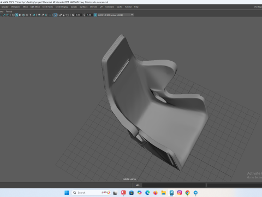Toggle the View Transform icon
This screenshot has width=262, height=197.
[x=96, y=15]
